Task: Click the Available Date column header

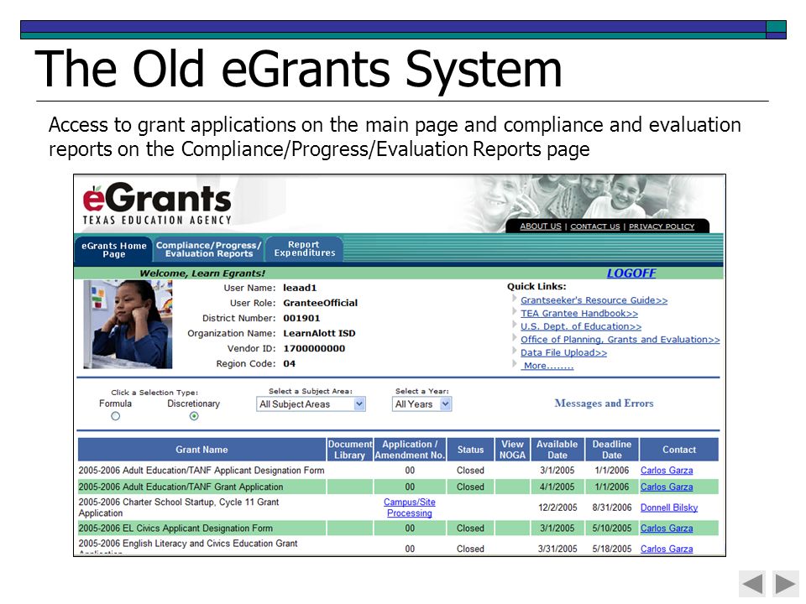Action: click(557, 450)
